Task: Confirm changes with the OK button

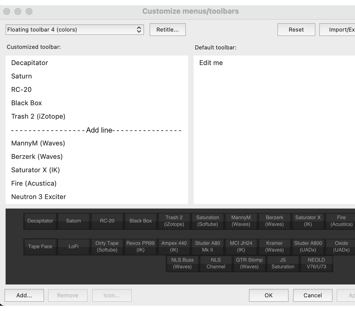Action: [268, 295]
